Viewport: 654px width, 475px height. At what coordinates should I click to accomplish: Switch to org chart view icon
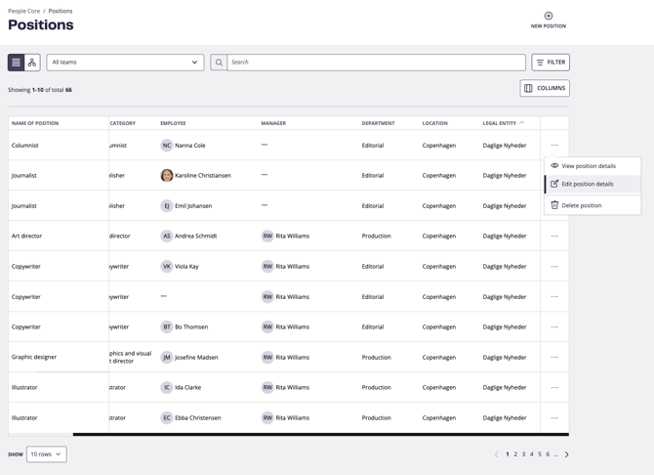(32, 63)
